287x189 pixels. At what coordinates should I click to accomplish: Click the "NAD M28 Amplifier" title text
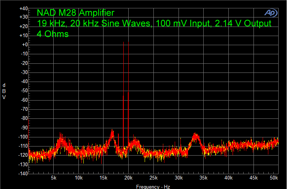click(x=75, y=13)
